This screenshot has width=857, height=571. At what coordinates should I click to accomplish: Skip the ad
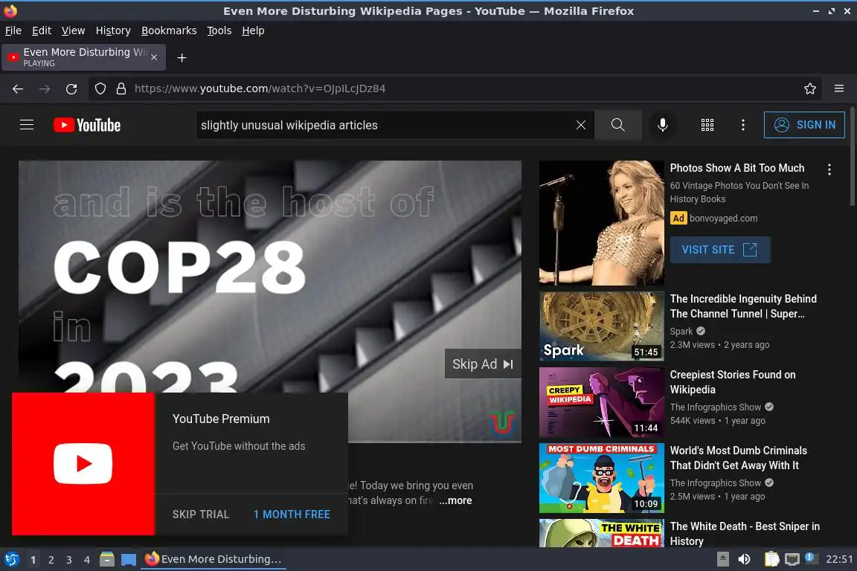[483, 364]
